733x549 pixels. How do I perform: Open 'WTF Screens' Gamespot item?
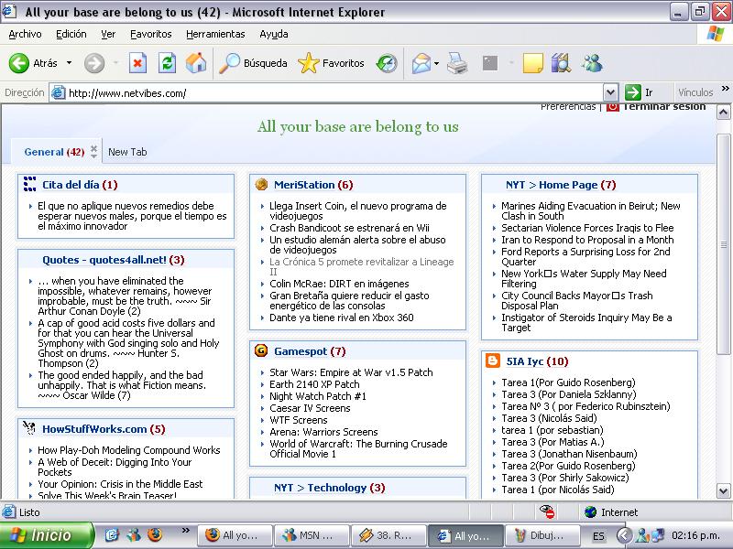click(299, 420)
